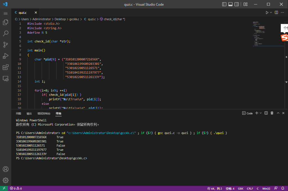Viewport: 288px width, 191px height.
Task: Toggle the secondary side bar layout button
Action: pyautogui.click(x=237, y=4)
